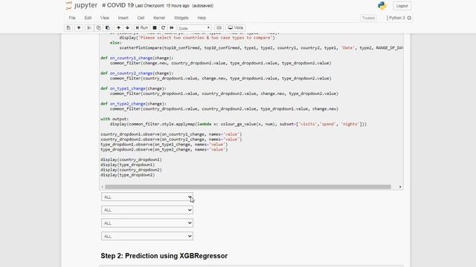Click the code cell horizontal scrollbar thumb
Image resolution: width=476 pixels, height=267 pixels.
(248, 187)
